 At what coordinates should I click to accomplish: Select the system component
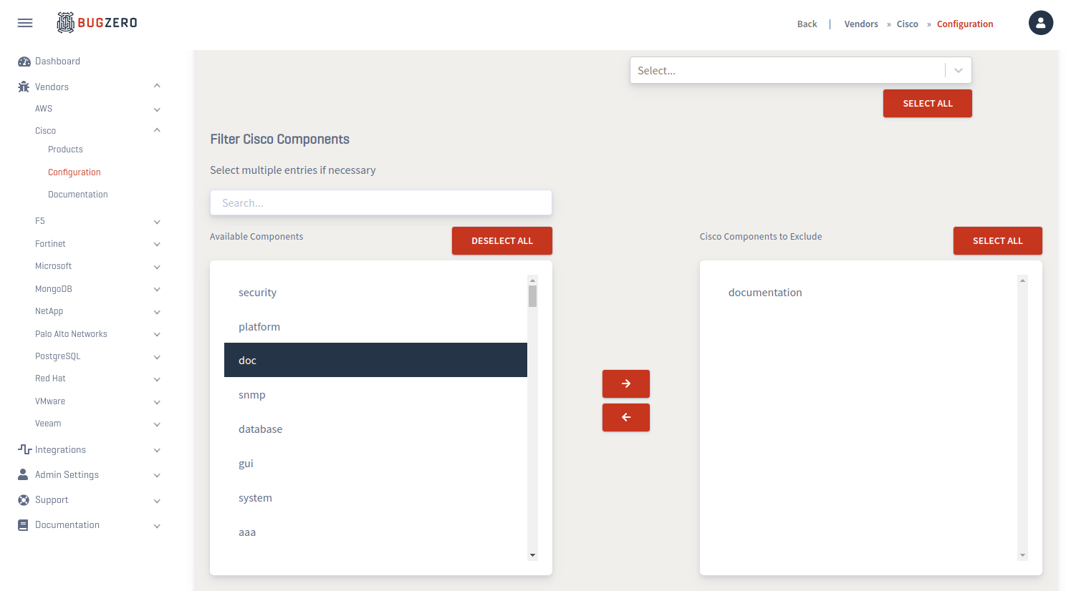pyautogui.click(x=375, y=497)
